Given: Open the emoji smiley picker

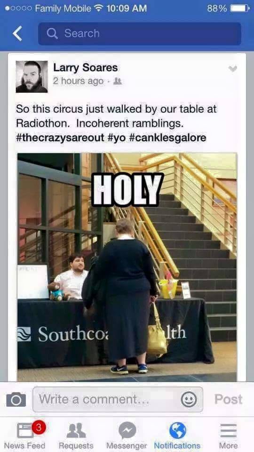Looking at the screenshot, I should 189,399.
